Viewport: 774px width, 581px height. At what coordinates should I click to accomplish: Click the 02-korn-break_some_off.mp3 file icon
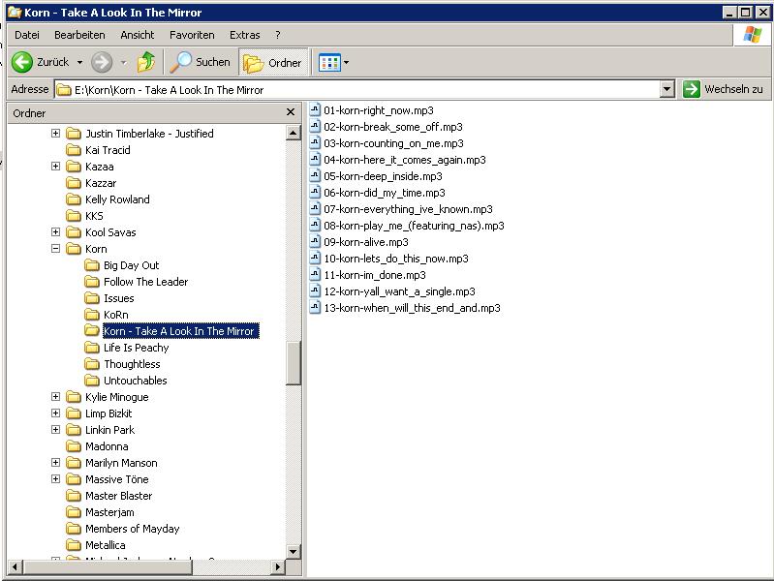pos(315,127)
